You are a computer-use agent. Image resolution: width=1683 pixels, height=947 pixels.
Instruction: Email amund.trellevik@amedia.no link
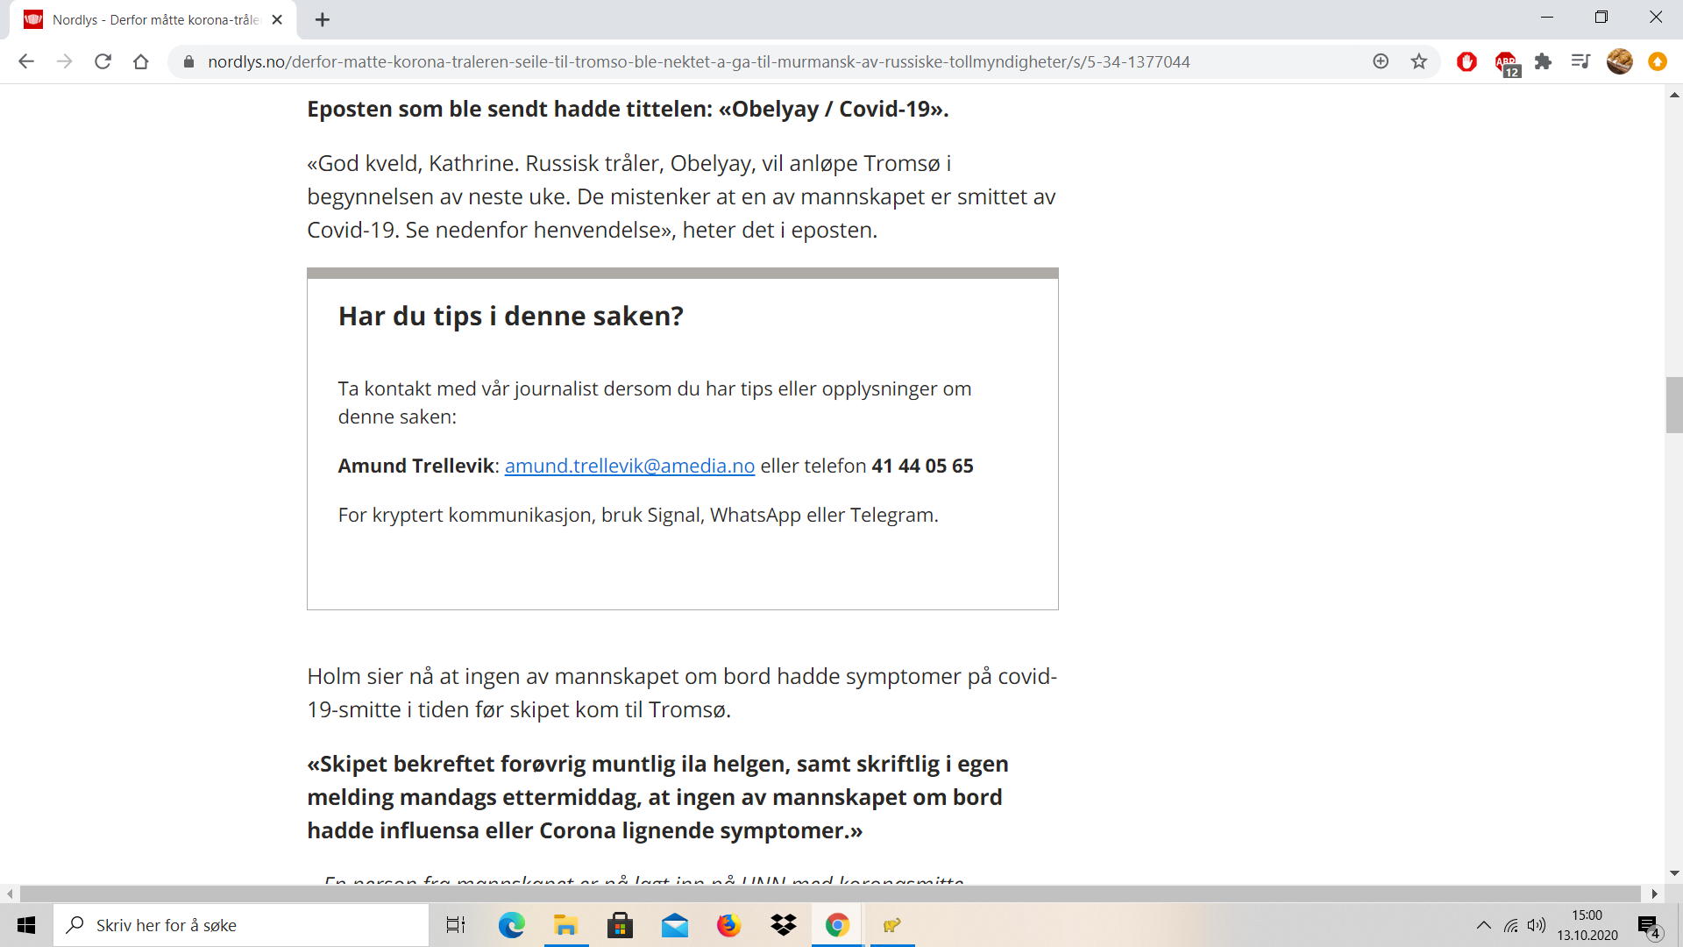coord(629,466)
